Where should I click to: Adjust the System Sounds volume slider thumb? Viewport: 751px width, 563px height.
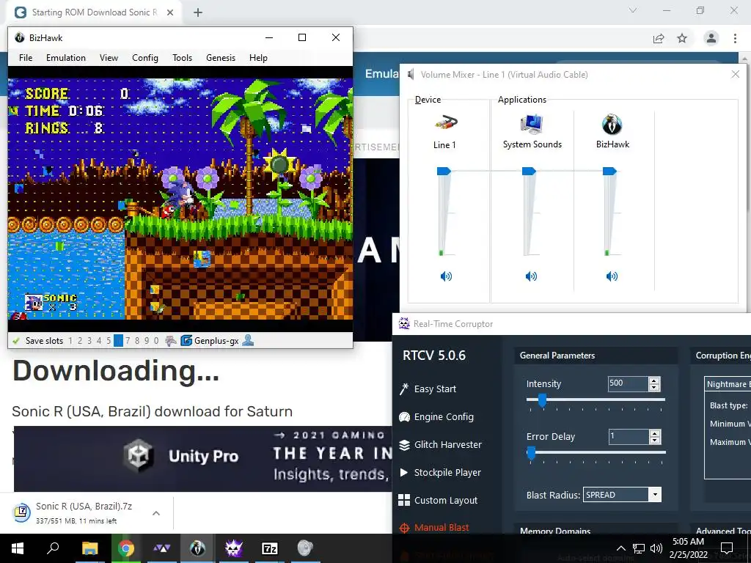(x=529, y=171)
